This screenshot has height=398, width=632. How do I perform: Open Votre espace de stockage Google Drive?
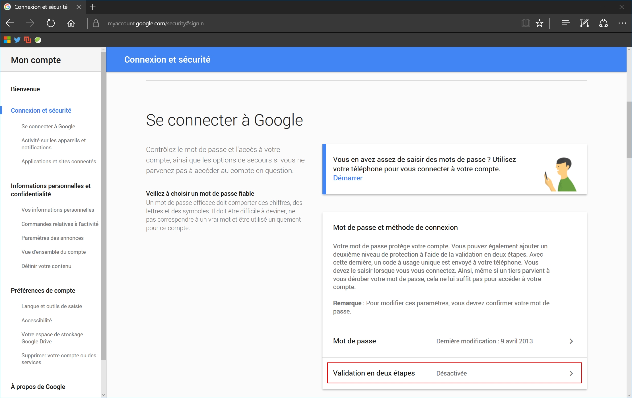click(52, 338)
